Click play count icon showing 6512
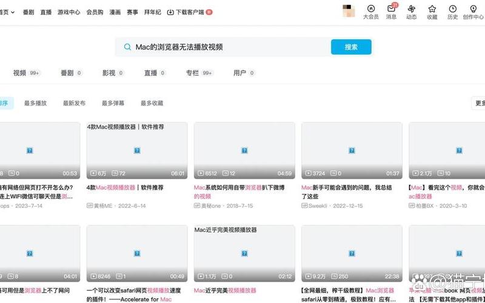Viewport: 485px width, 303px height. point(201,173)
